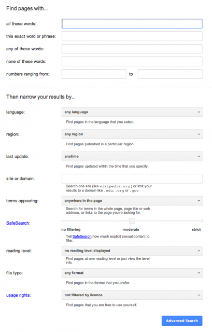This screenshot has height=332, width=212.
Task: Click the 'numbers ranging from' start field
Action: tap(94, 74)
